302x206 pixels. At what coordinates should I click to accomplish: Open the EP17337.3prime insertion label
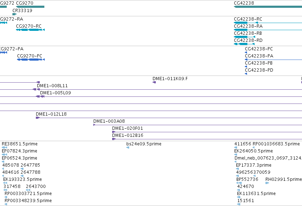[254, 165]
